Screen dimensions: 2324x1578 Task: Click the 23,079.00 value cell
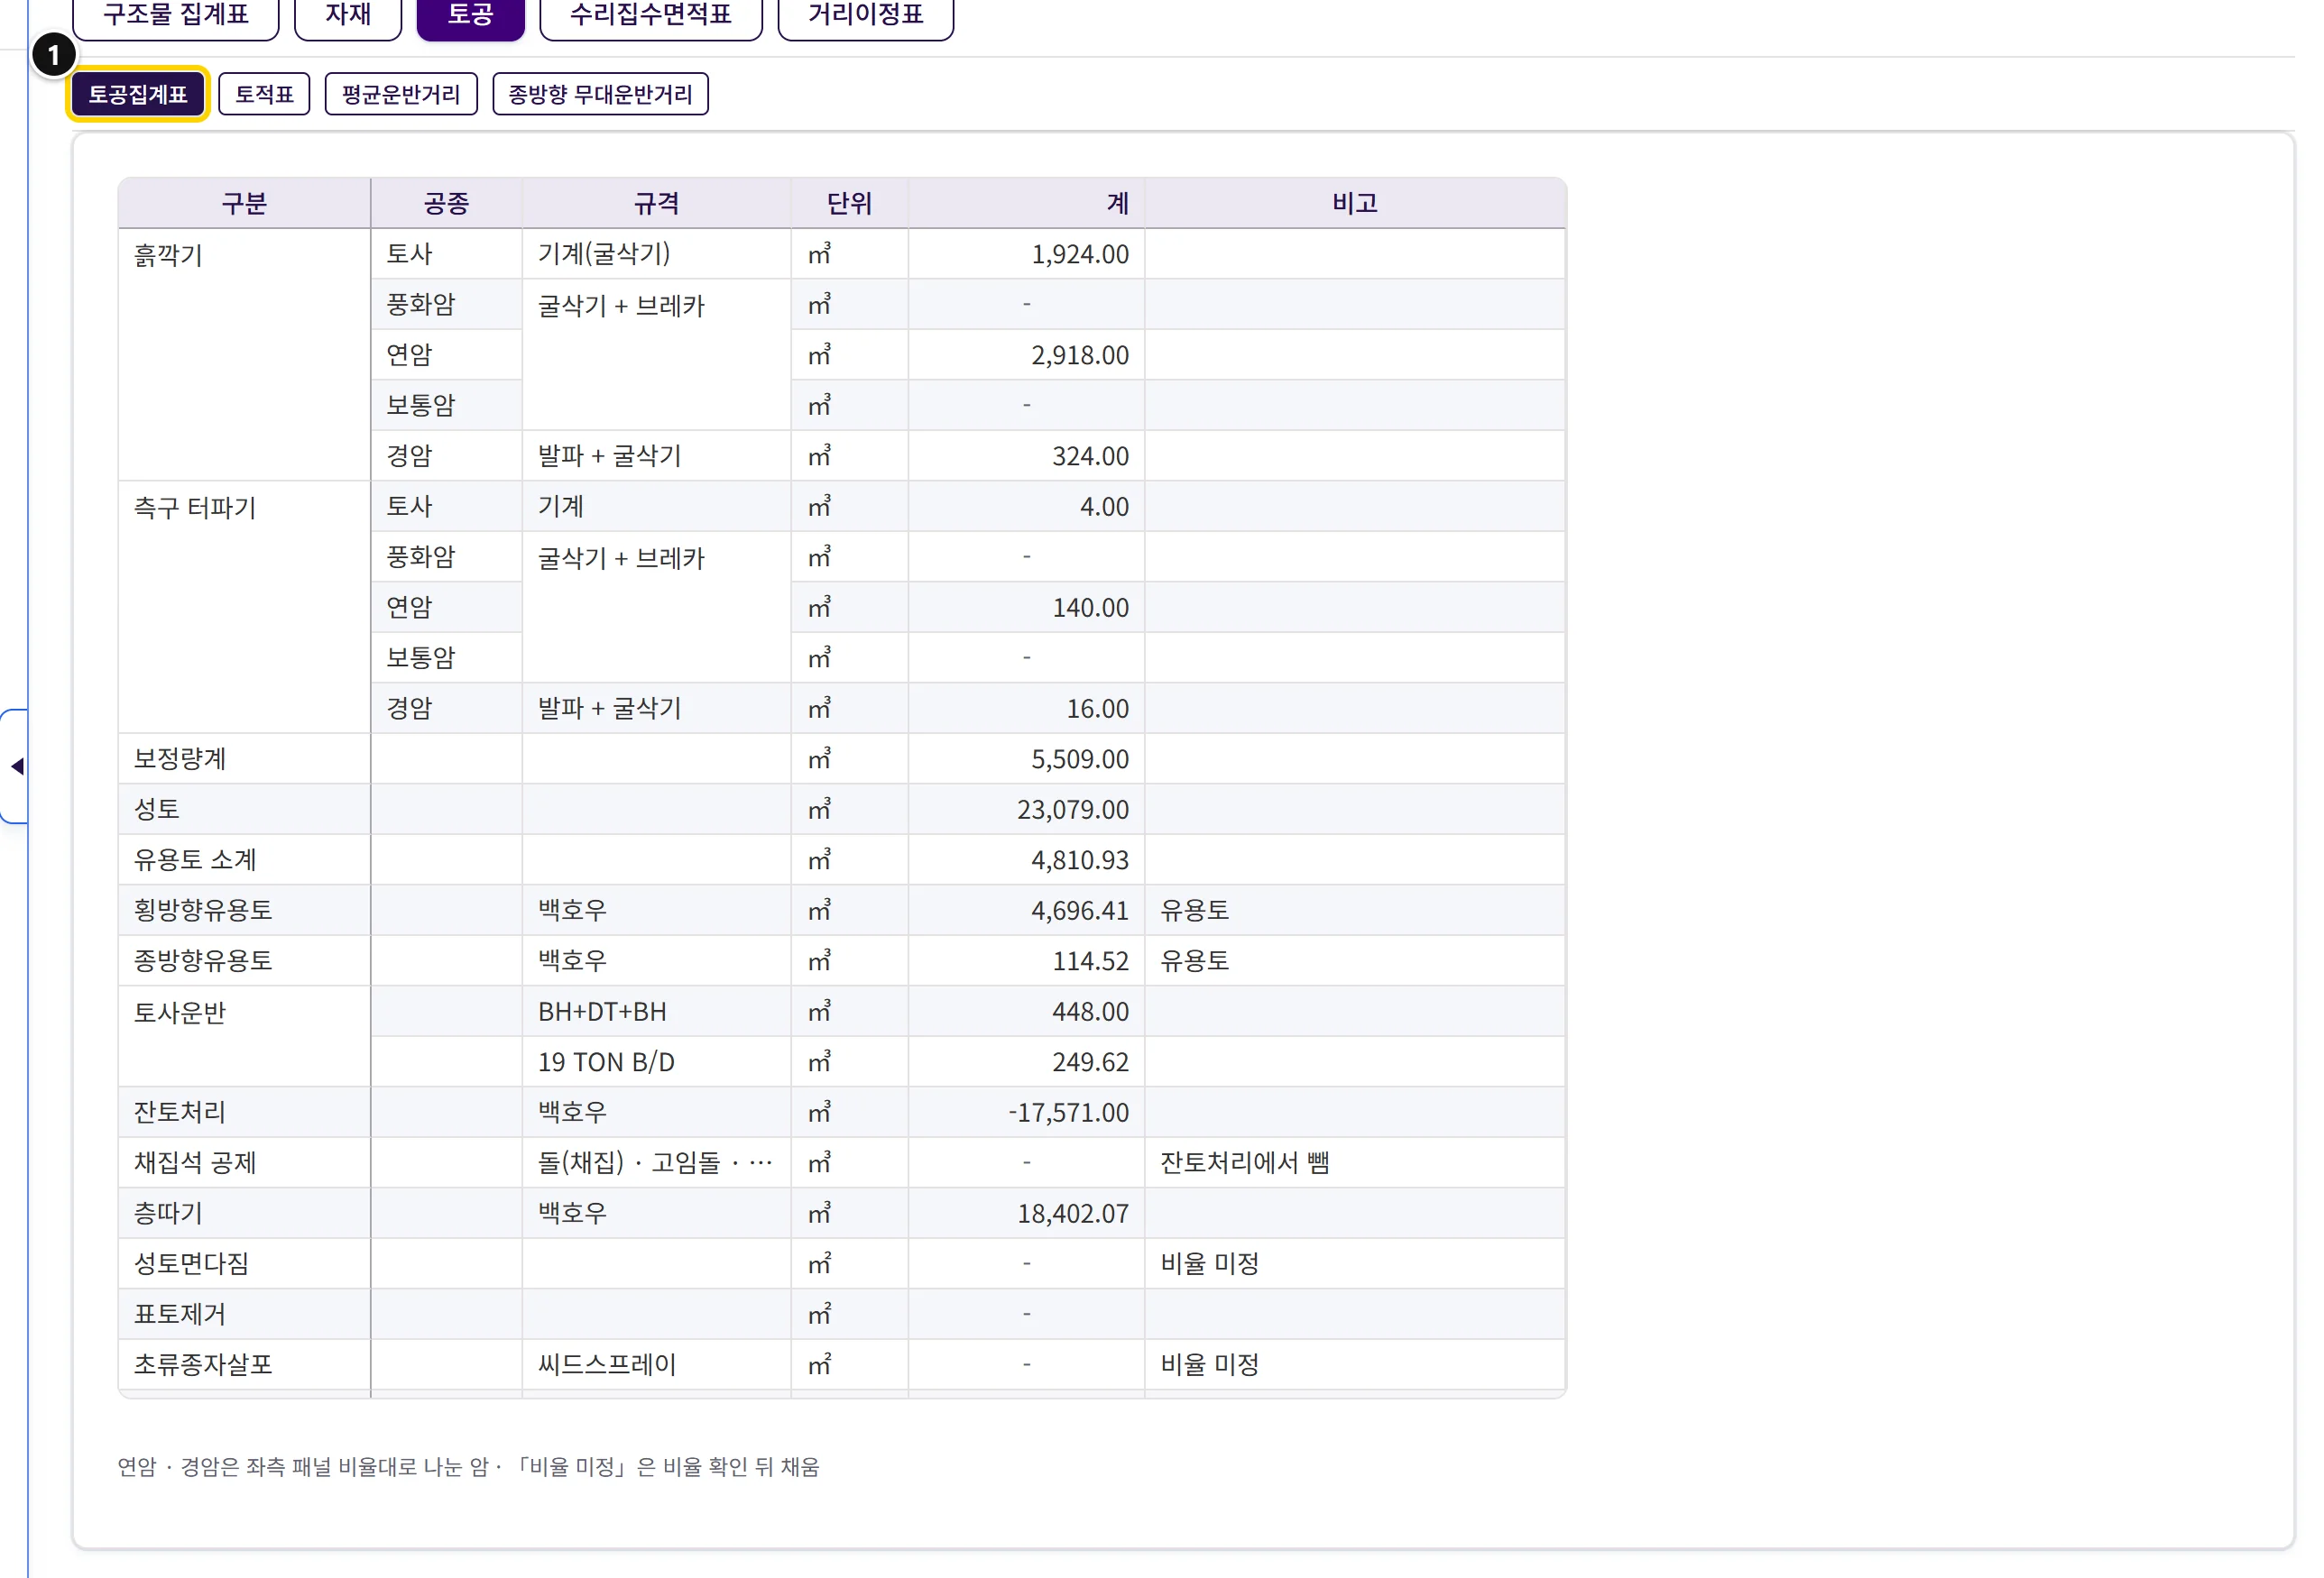click(x=1027, y=810)
